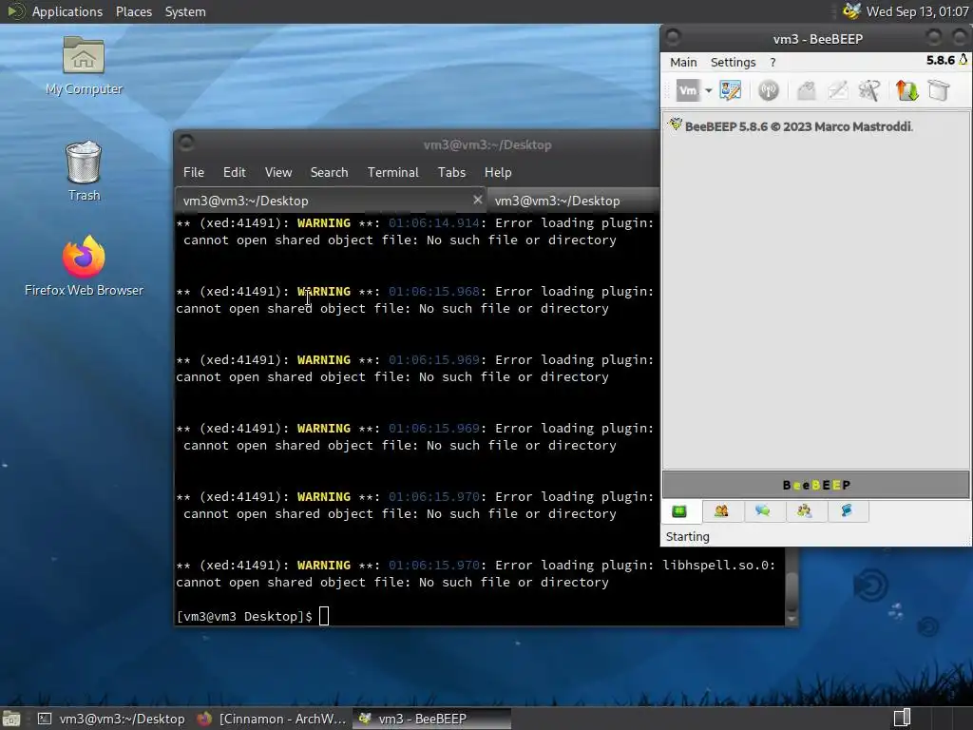The height and width of the screenshot is (730, 973).
Task: Open the terminal Help menu
Action: (x=498, y=173)
